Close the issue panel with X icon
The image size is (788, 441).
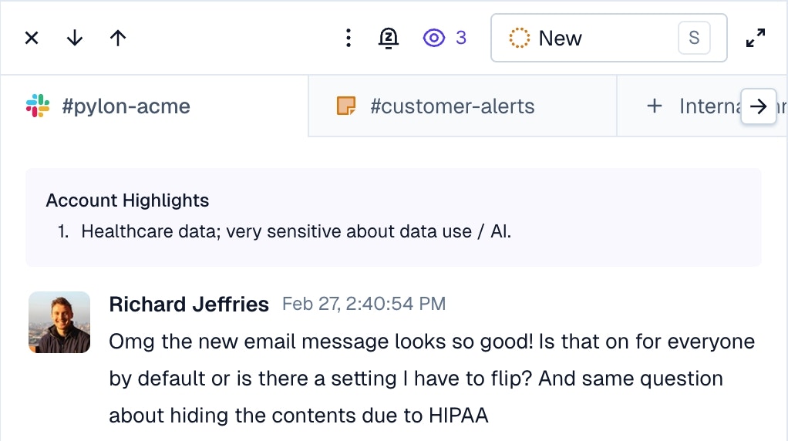pos(32,38)
